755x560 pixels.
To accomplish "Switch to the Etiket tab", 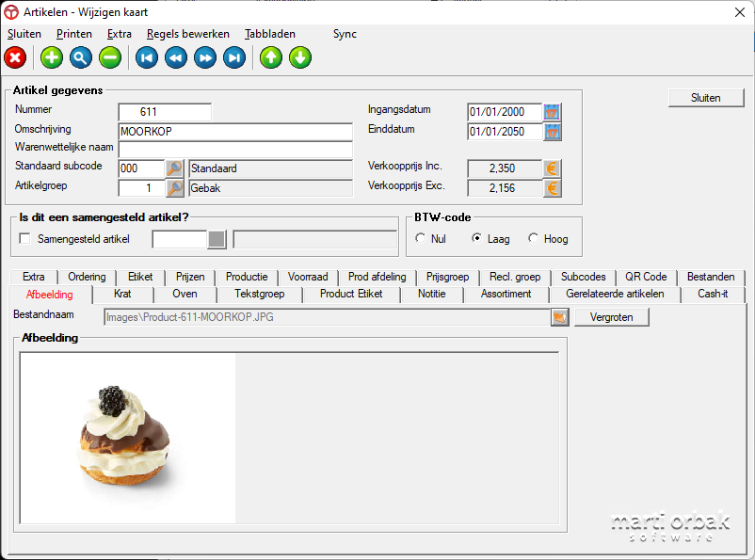I will pyautogui.click(x=140, y=277).
